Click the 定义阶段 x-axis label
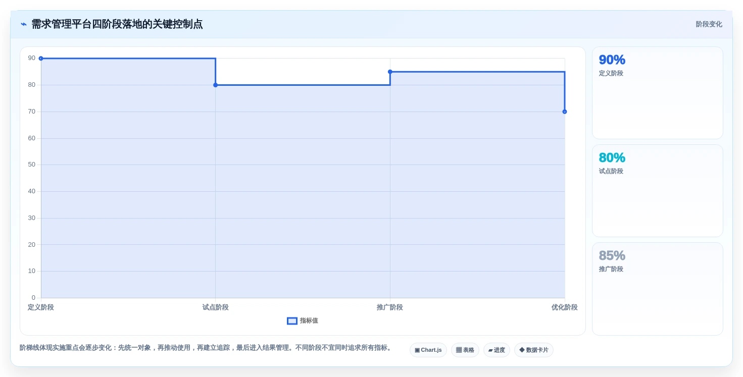The width and height of the screenshot is (743, 377). (41, 307)
